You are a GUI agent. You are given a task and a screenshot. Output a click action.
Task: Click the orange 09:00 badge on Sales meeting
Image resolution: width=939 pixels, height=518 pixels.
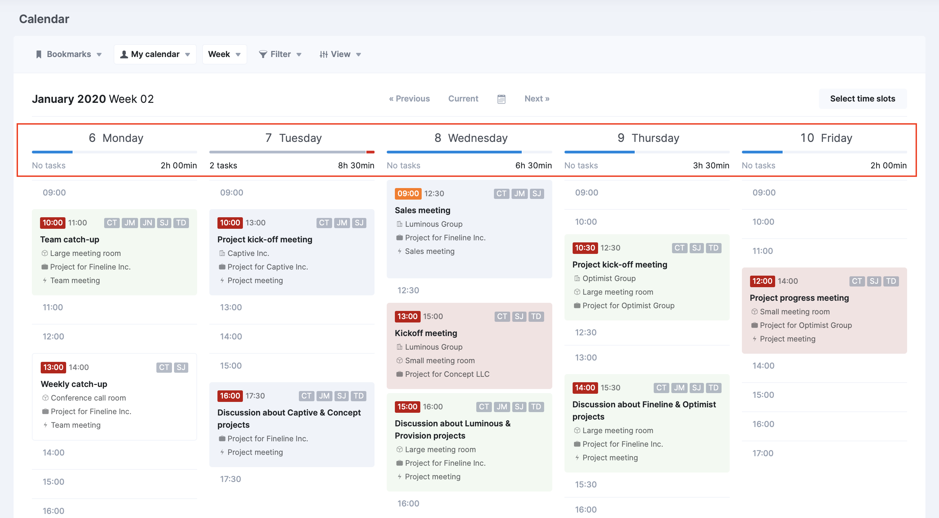point(408,193)
